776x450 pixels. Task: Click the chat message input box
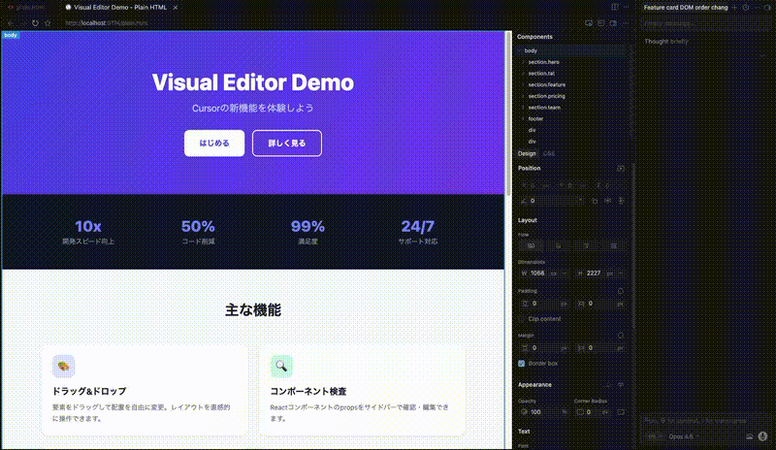click(705, 420)
